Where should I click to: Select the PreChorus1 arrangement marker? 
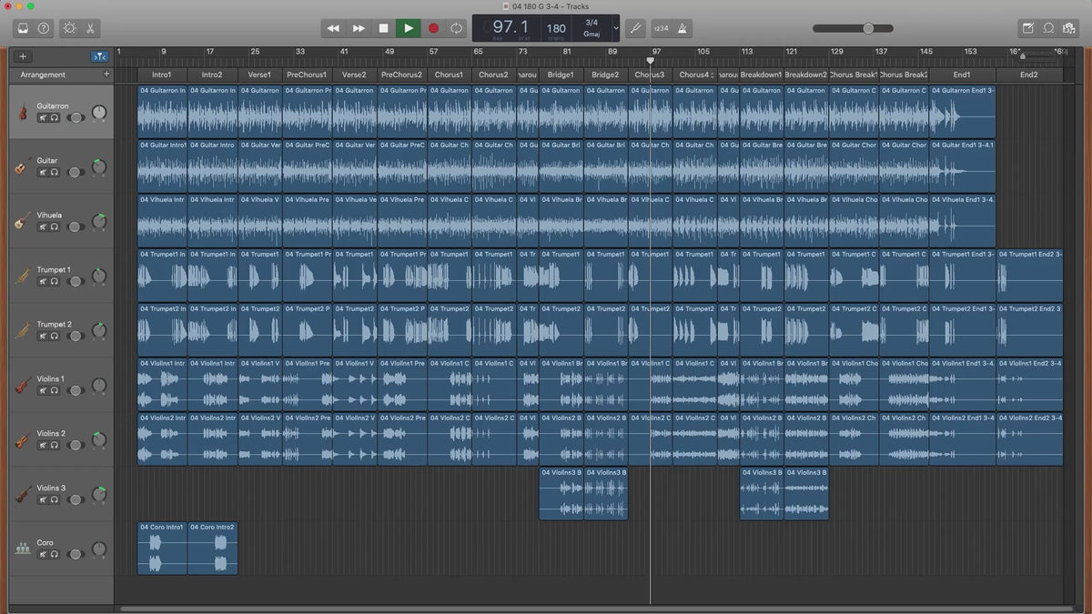(x=307, y=75)
